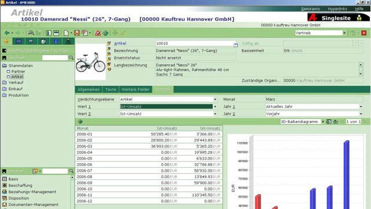Select the clipboard icon tab in left panel
Image resolution: width=371 pixels, height=209 pixels.
[43, 41]
